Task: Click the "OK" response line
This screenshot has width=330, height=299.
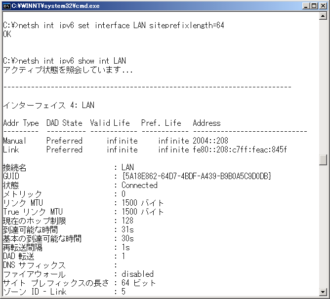Action: 7,34
